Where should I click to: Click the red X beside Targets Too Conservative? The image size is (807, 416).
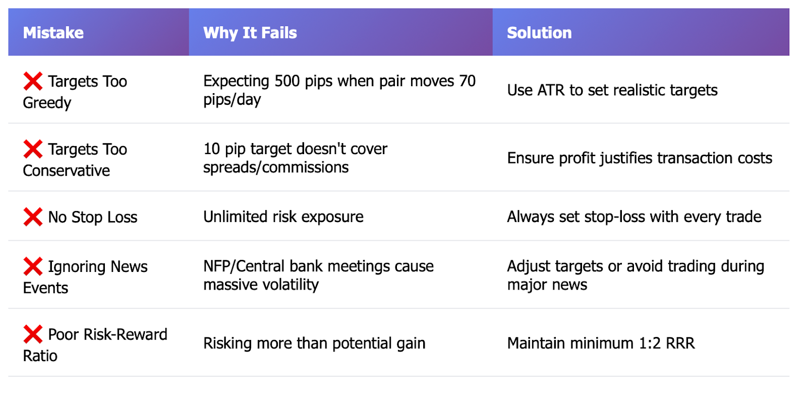point(33,149)
